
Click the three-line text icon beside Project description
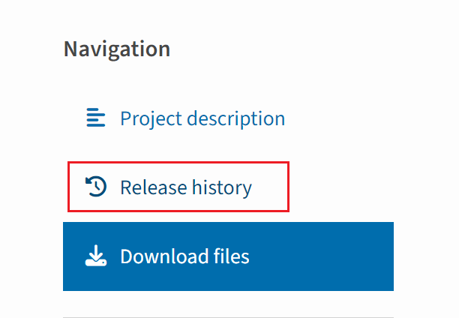click(x=96, y=118)
